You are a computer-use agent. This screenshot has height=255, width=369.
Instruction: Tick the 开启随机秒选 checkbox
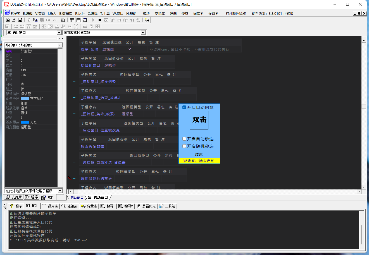click(x=184, y=146)
